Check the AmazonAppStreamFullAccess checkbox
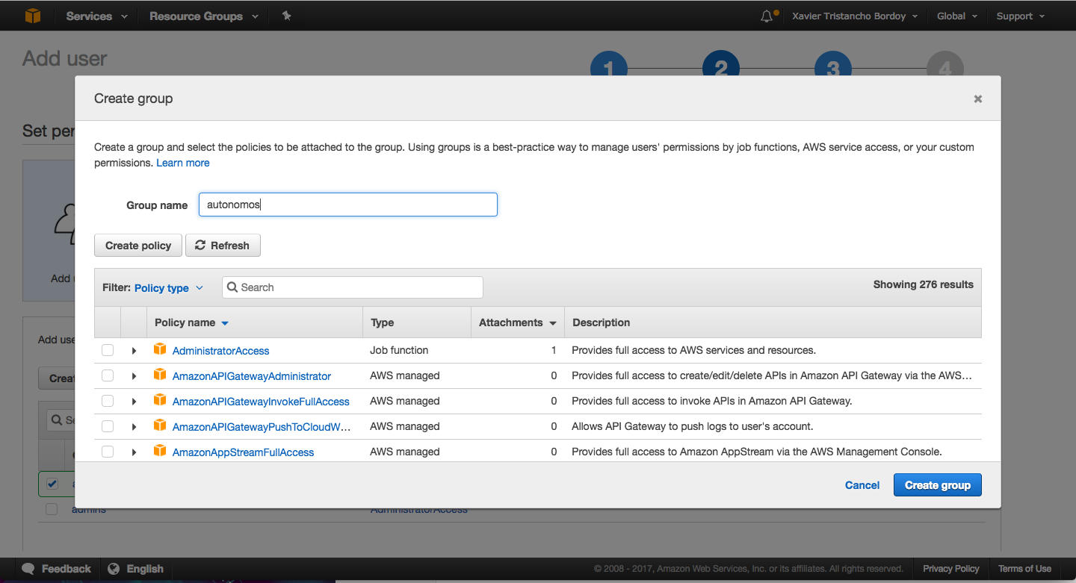 pyautogui.click(x=108, y=452)
